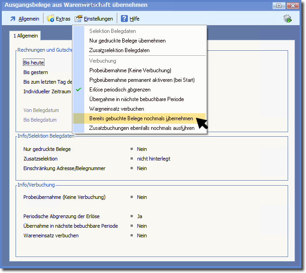Select the Individueller Zeitraum option

pyautogui.click(x=47, y=91)
